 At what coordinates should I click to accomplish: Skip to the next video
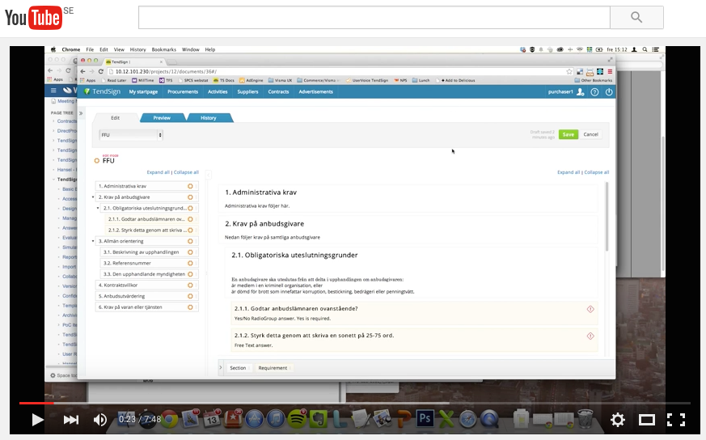coord(70,420)
